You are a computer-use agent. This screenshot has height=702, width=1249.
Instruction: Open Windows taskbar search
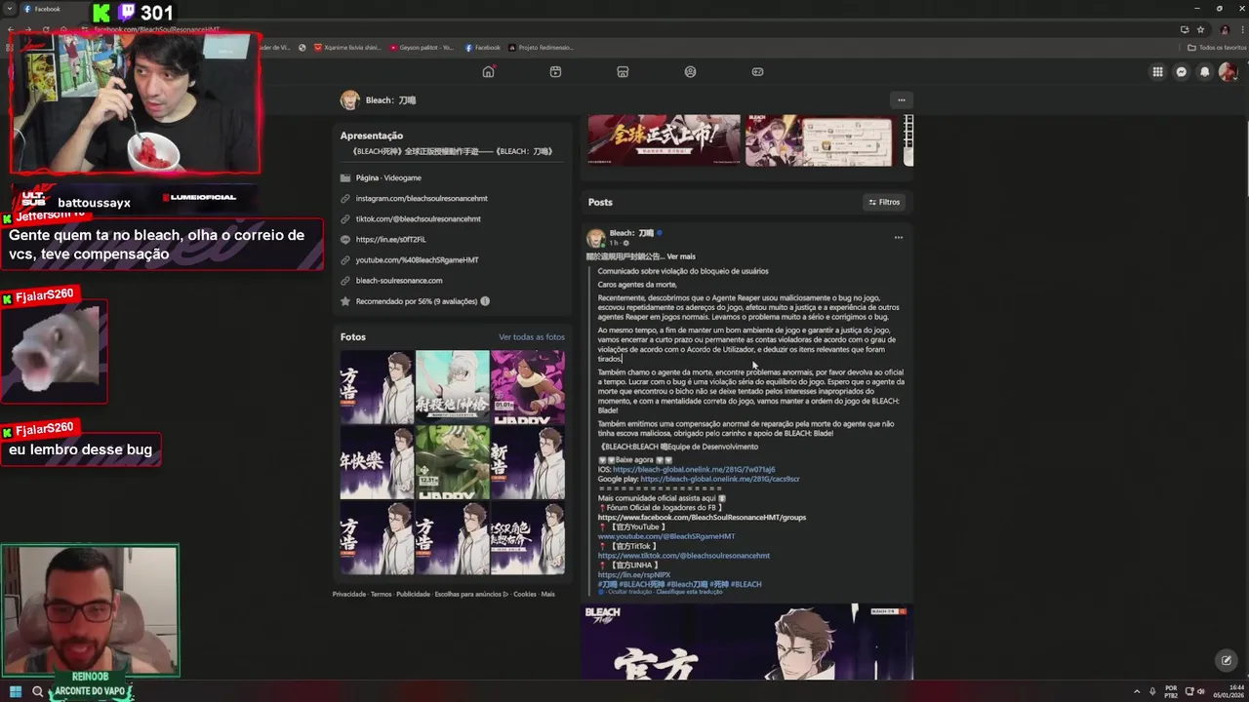pos(38,692)
